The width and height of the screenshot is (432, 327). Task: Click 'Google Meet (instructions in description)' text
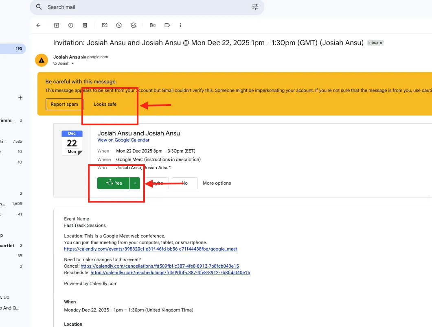point(158,160)
